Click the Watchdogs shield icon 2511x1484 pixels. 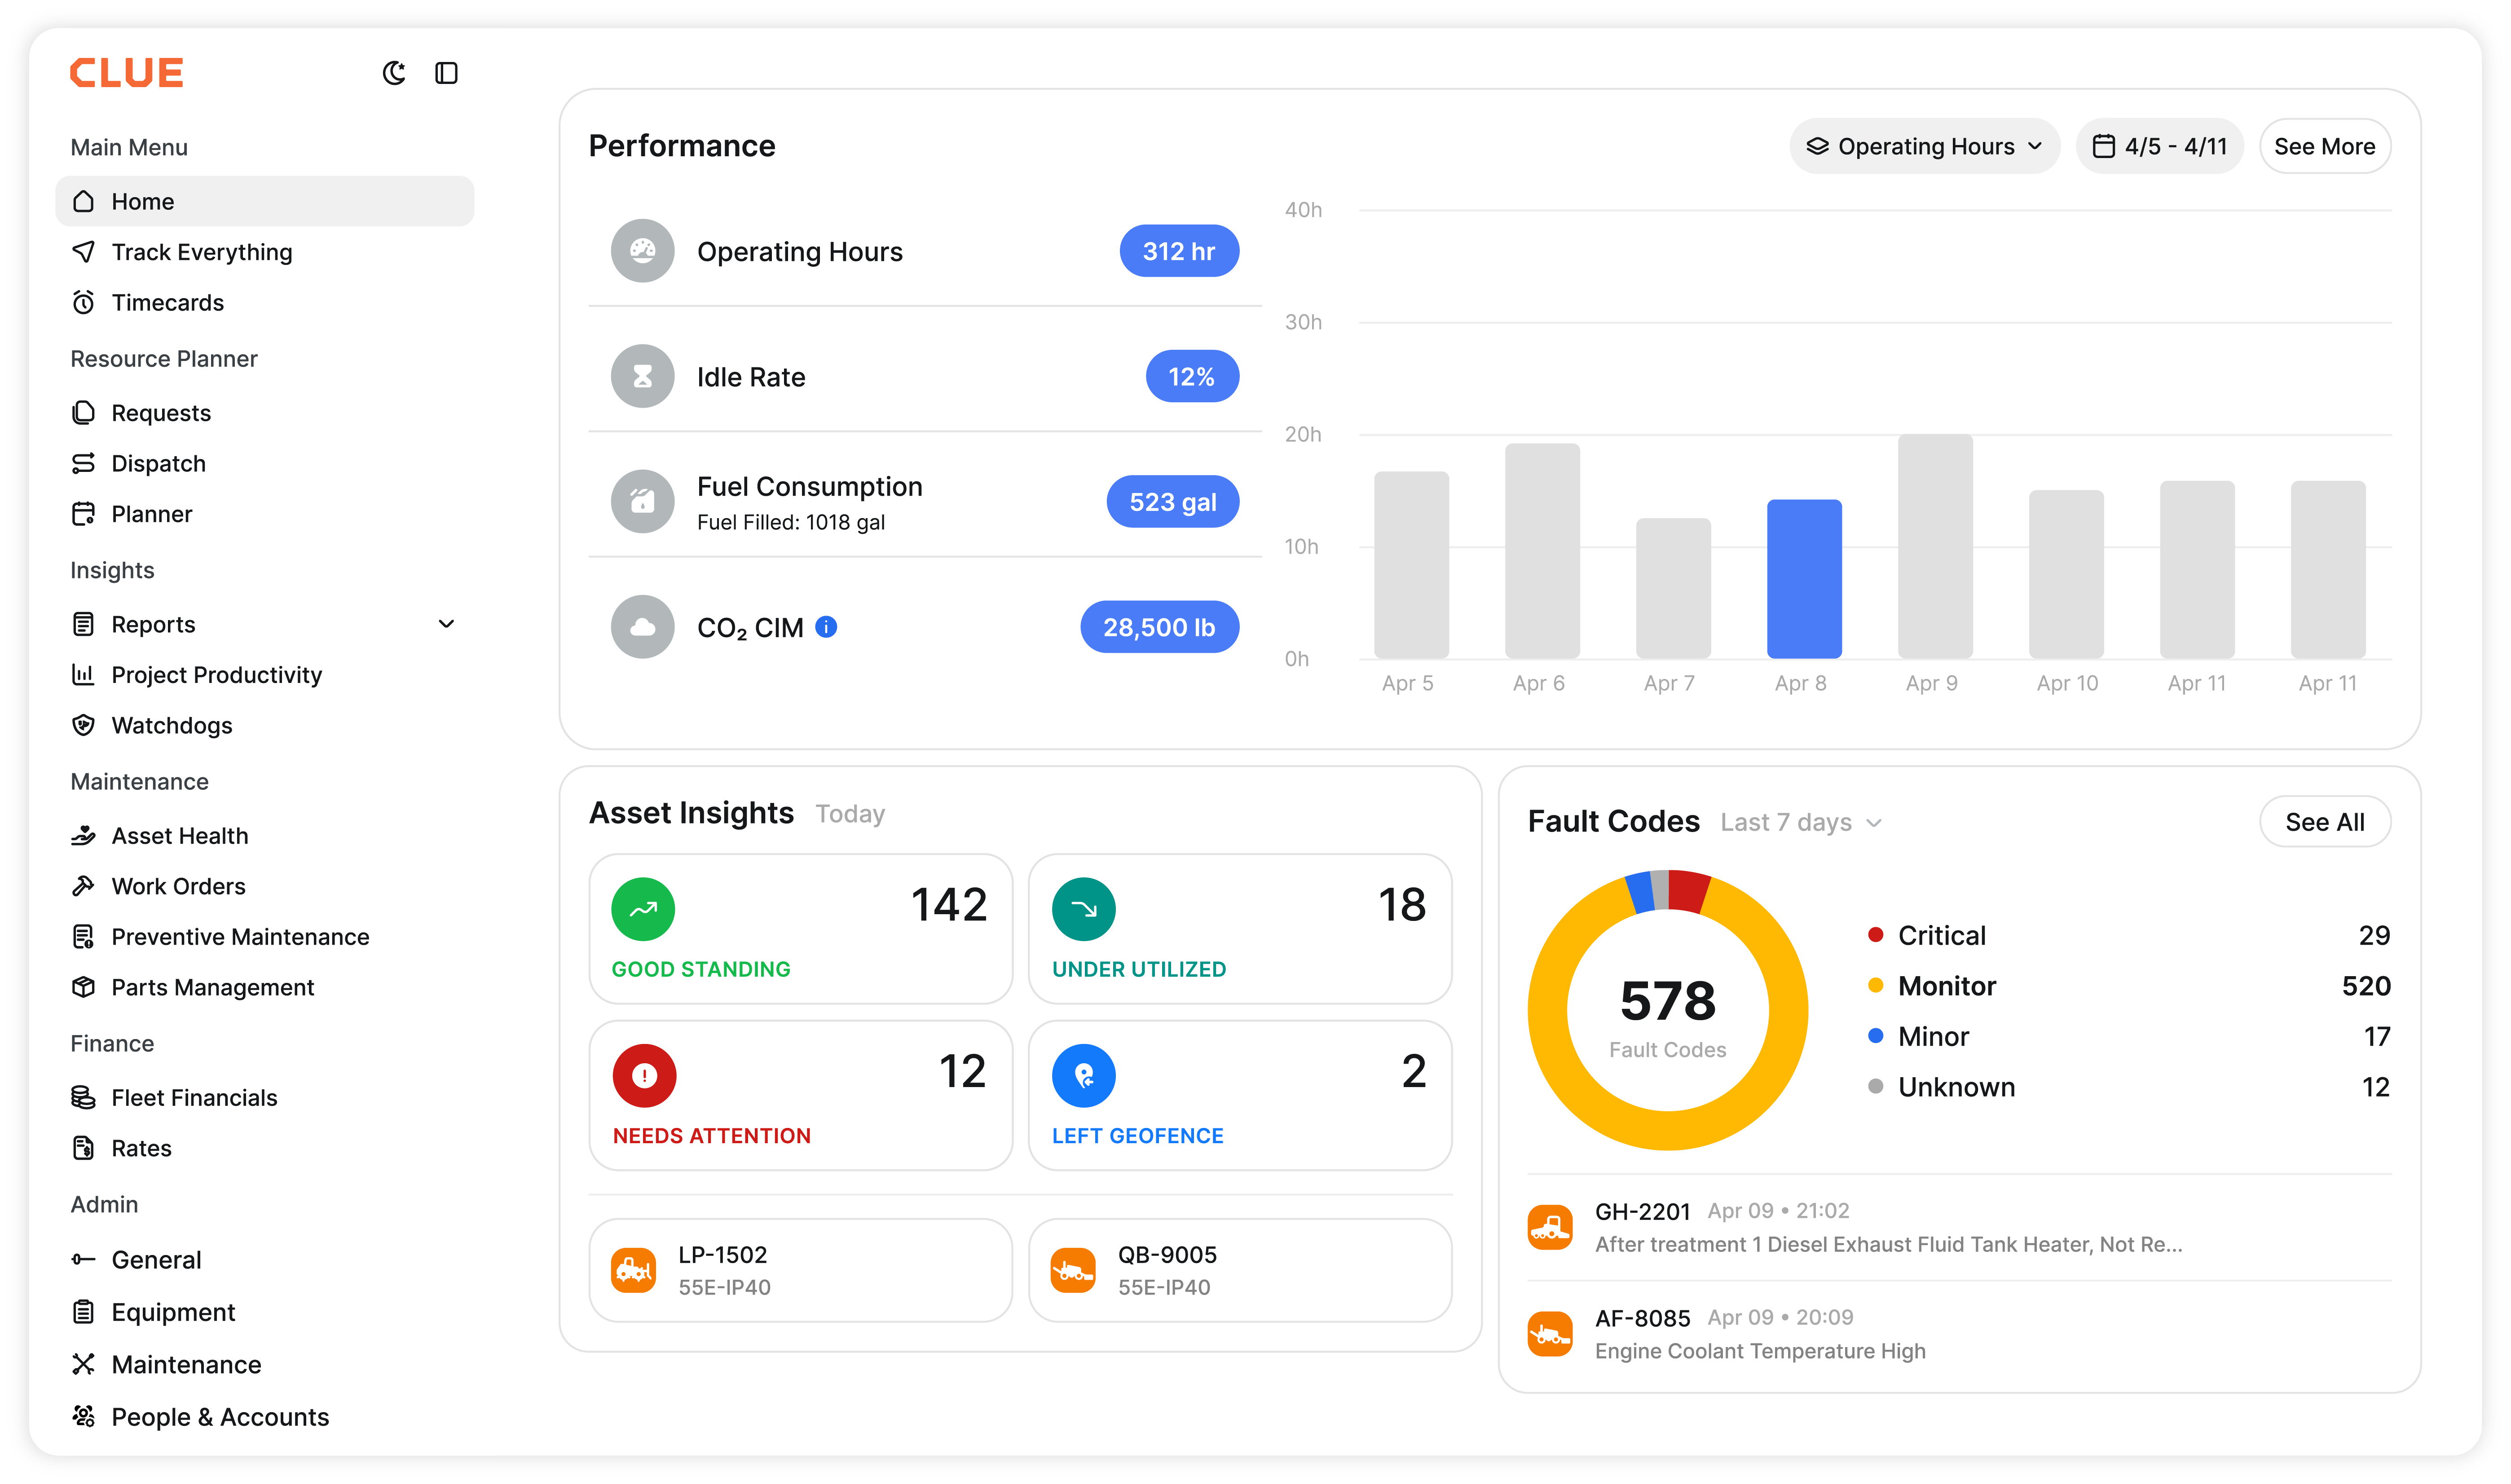point(84,725)
